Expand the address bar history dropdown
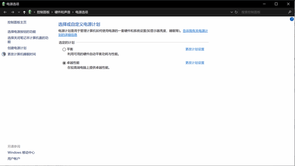Image resolution: width=295 pixels, height=166 pixels. 232,12
